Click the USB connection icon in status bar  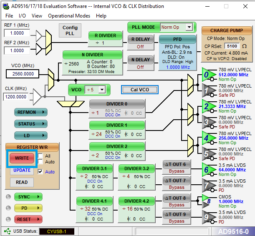pyautogui.click(x=8, y=231)
